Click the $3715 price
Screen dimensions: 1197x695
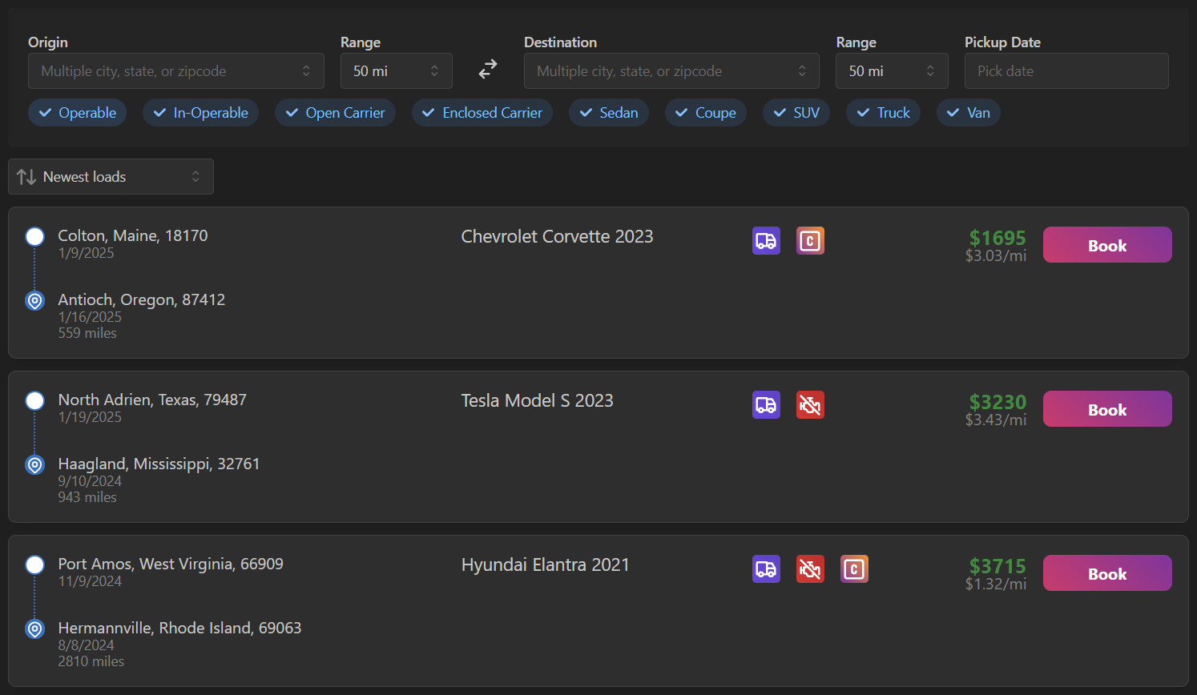pos(997,566)
